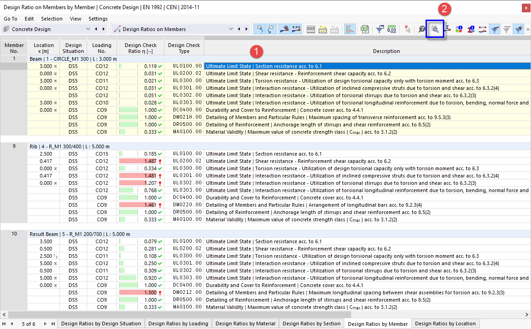The height and width of the screenshot is (329, 531).
Task: Click the I-section with red line icon
Action: click(447, 29)
